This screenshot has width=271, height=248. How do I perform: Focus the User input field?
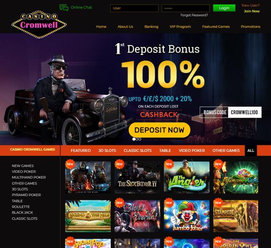point(134,8)
